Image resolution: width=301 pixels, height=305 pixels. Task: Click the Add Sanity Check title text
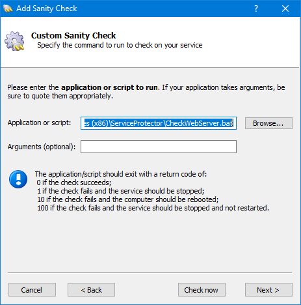pos(47,8)
